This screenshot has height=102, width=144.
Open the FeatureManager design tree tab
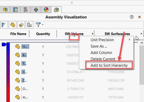pos(5,10)
